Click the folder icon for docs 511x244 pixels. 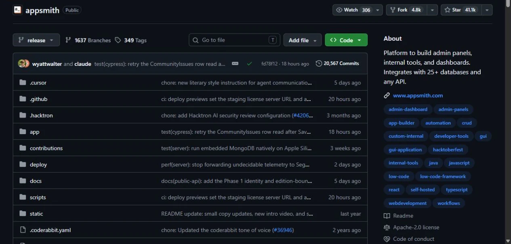pyautogui.click(x=23, y=181)
